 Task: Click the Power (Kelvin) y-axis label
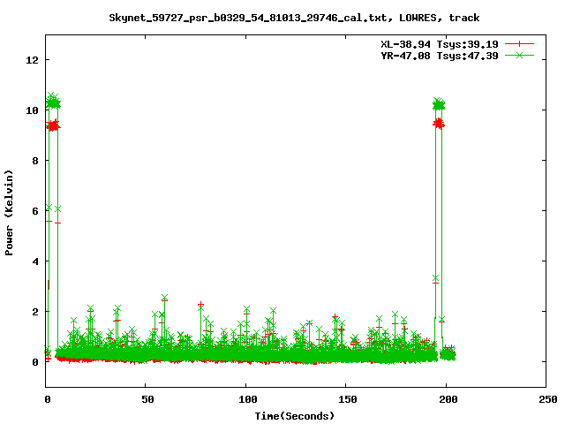(x=10, y=212)
